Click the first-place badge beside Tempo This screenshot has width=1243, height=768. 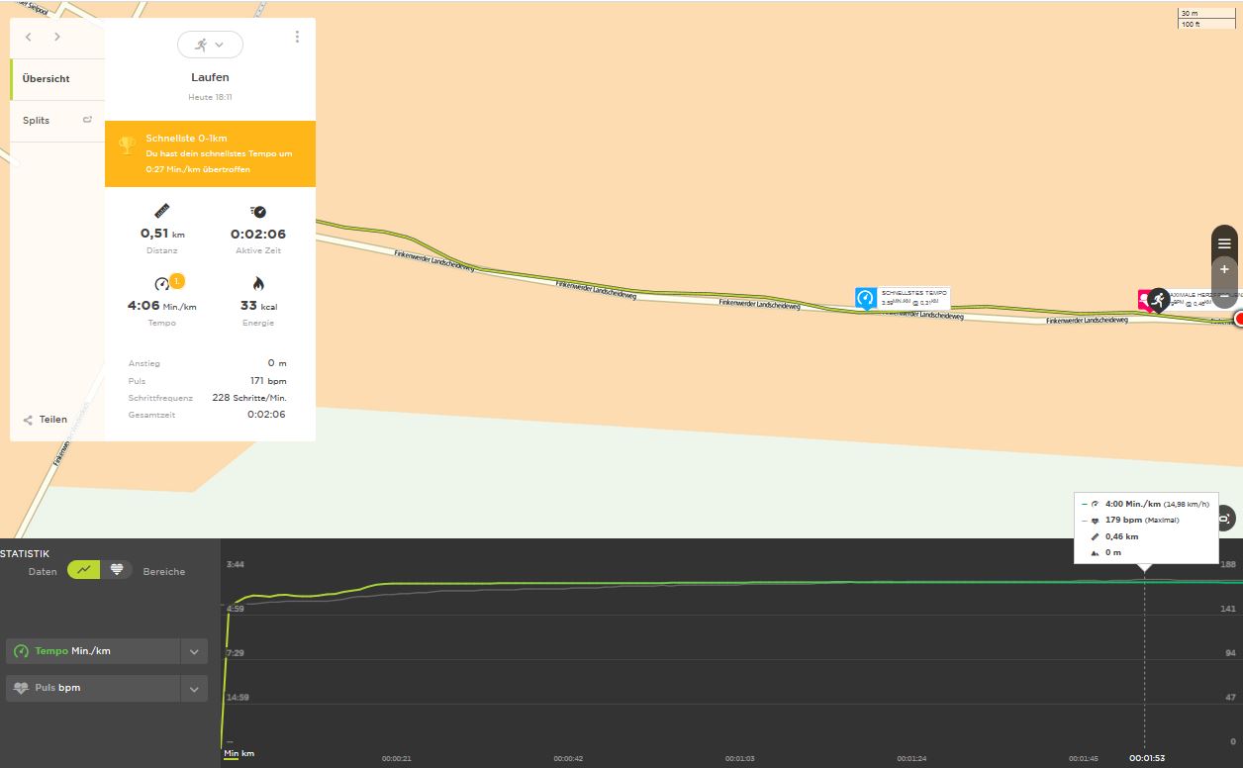click(x=177, y=280)
